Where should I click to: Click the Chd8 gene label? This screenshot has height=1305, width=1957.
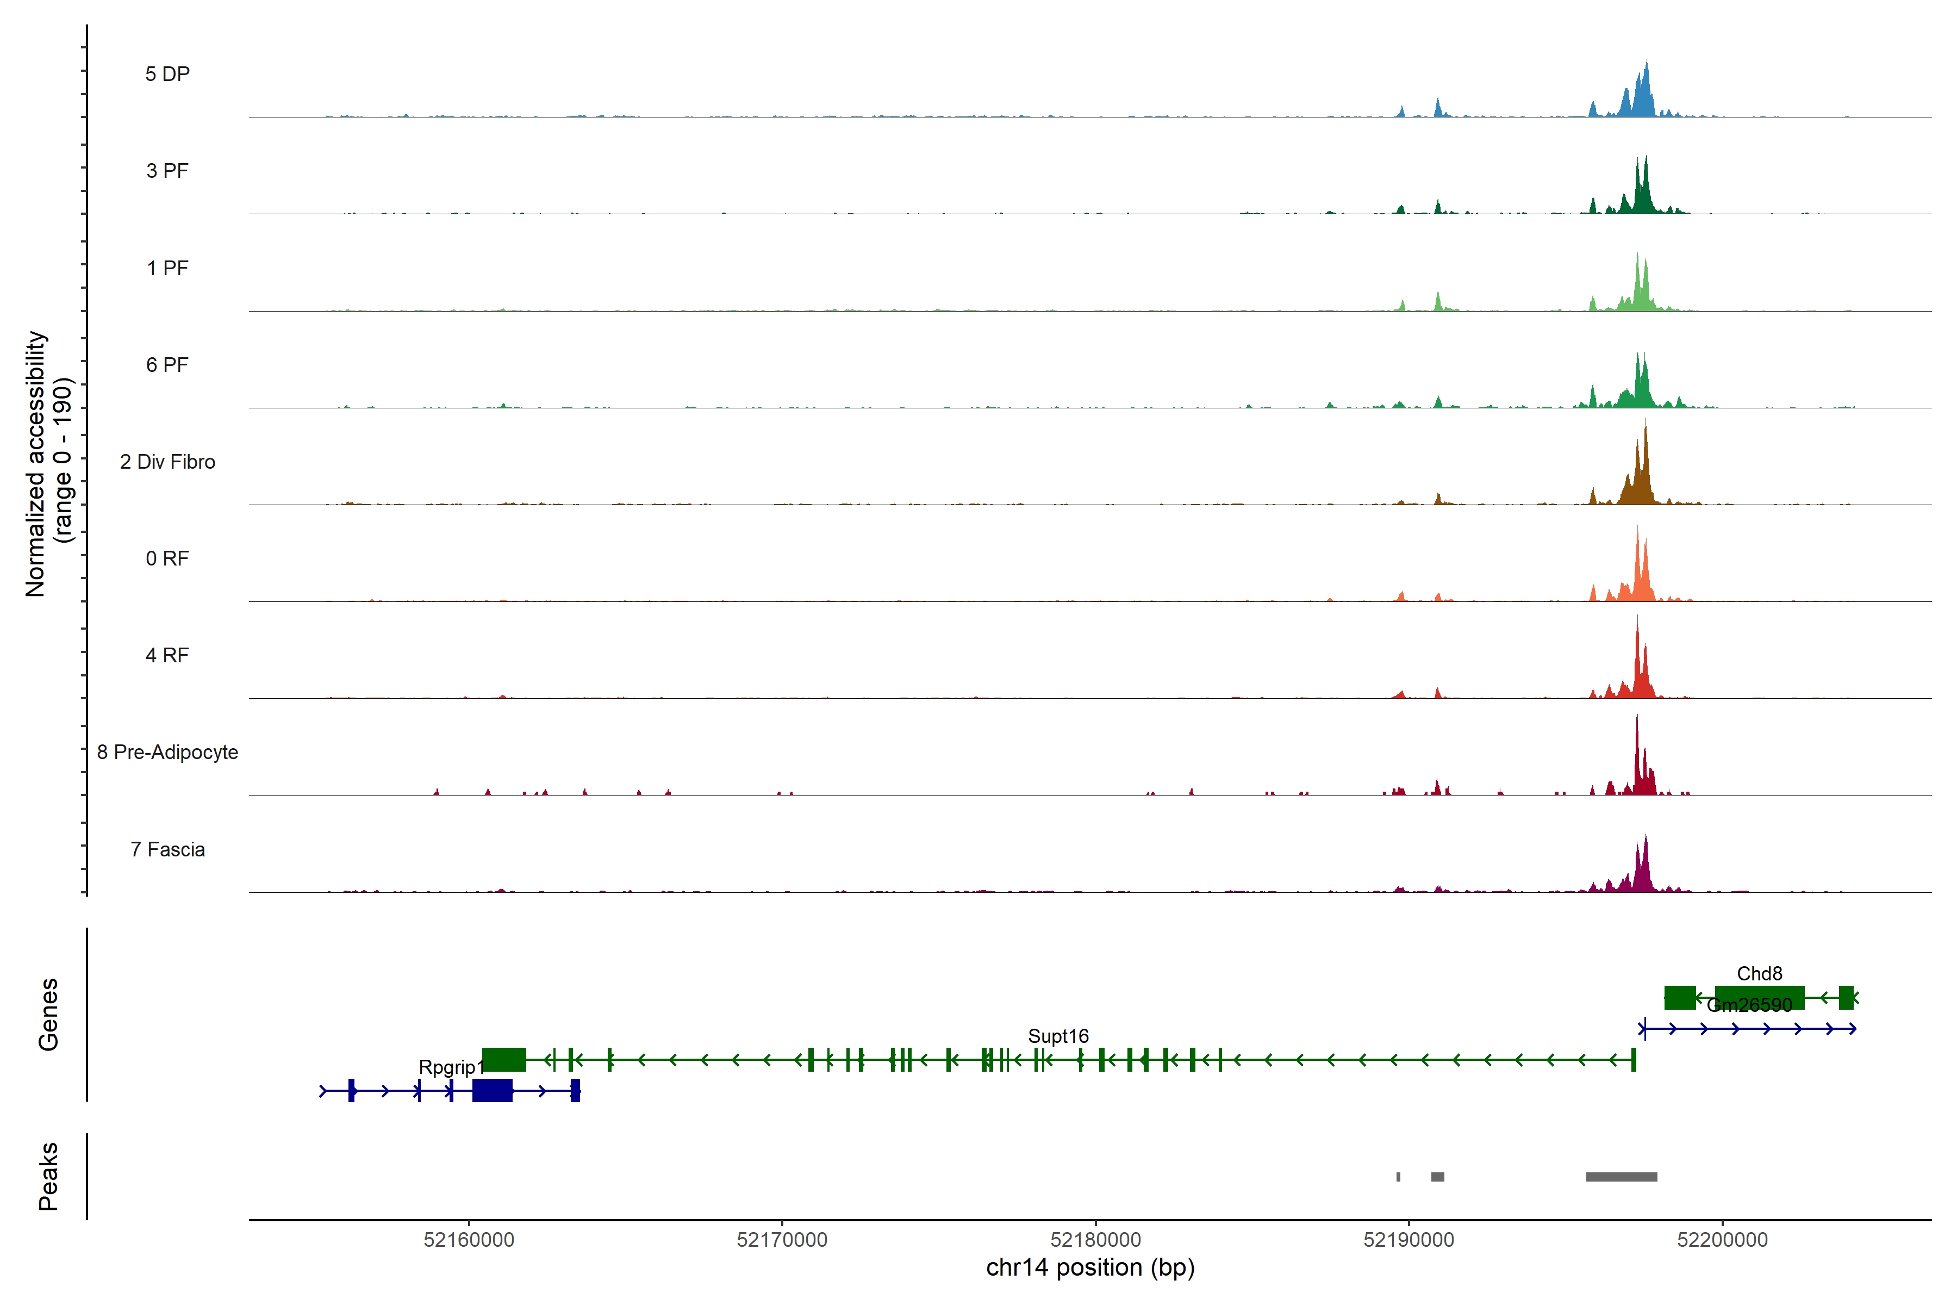click(1759, 973)
